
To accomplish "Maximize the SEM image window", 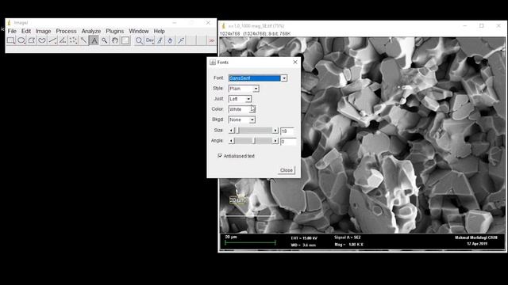I will tap(482, 26).
